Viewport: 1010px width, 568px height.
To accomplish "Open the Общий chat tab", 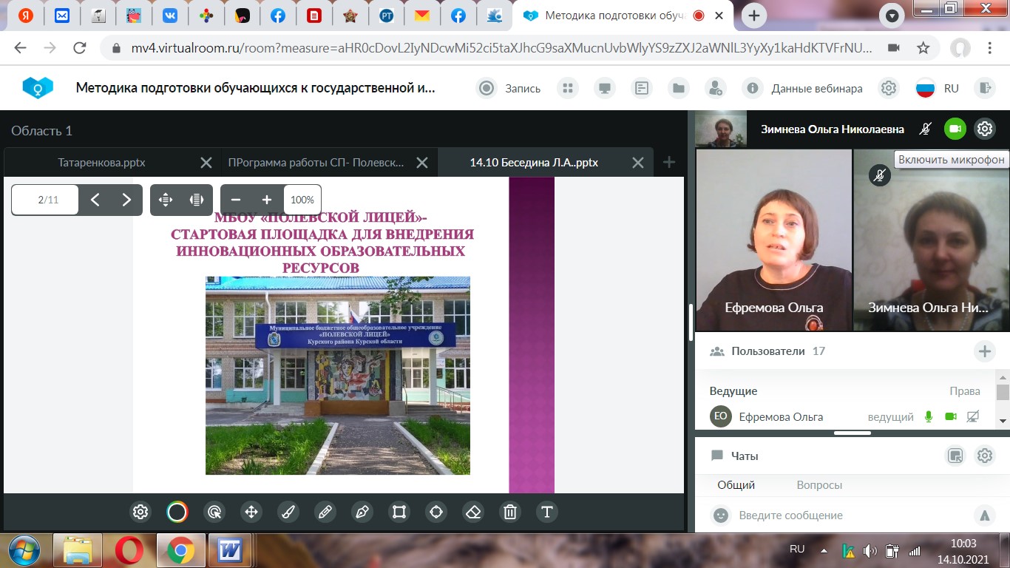I will pos(736,485).
